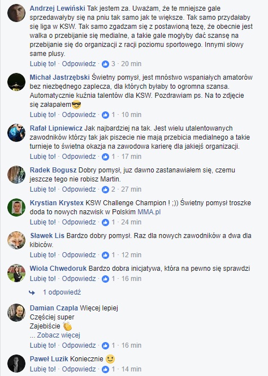
Task: Open Michał Jastrzębski's profile name link
Action: coord(60,77)
